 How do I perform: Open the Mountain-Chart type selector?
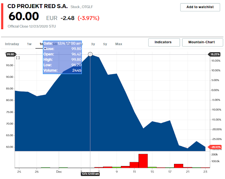click(x=202, y=42)
